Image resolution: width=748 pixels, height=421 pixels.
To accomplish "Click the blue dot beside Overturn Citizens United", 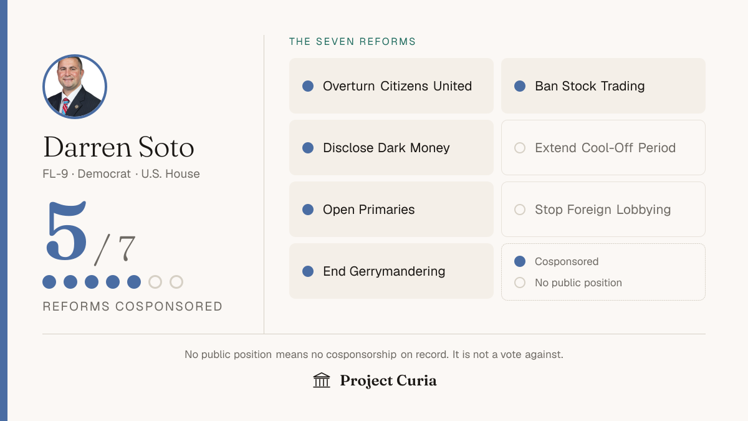I will (x=308, y=86).
